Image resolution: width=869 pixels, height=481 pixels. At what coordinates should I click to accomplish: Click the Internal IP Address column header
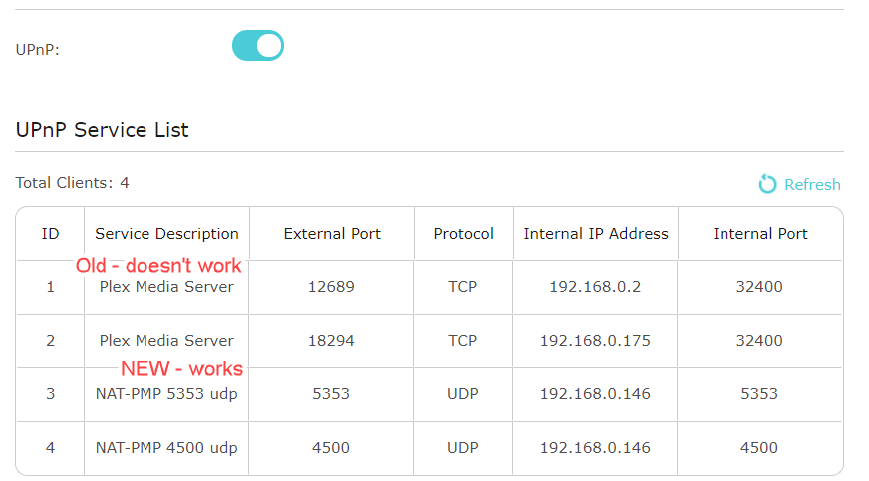pyautogui.click(x=596, y=234)
